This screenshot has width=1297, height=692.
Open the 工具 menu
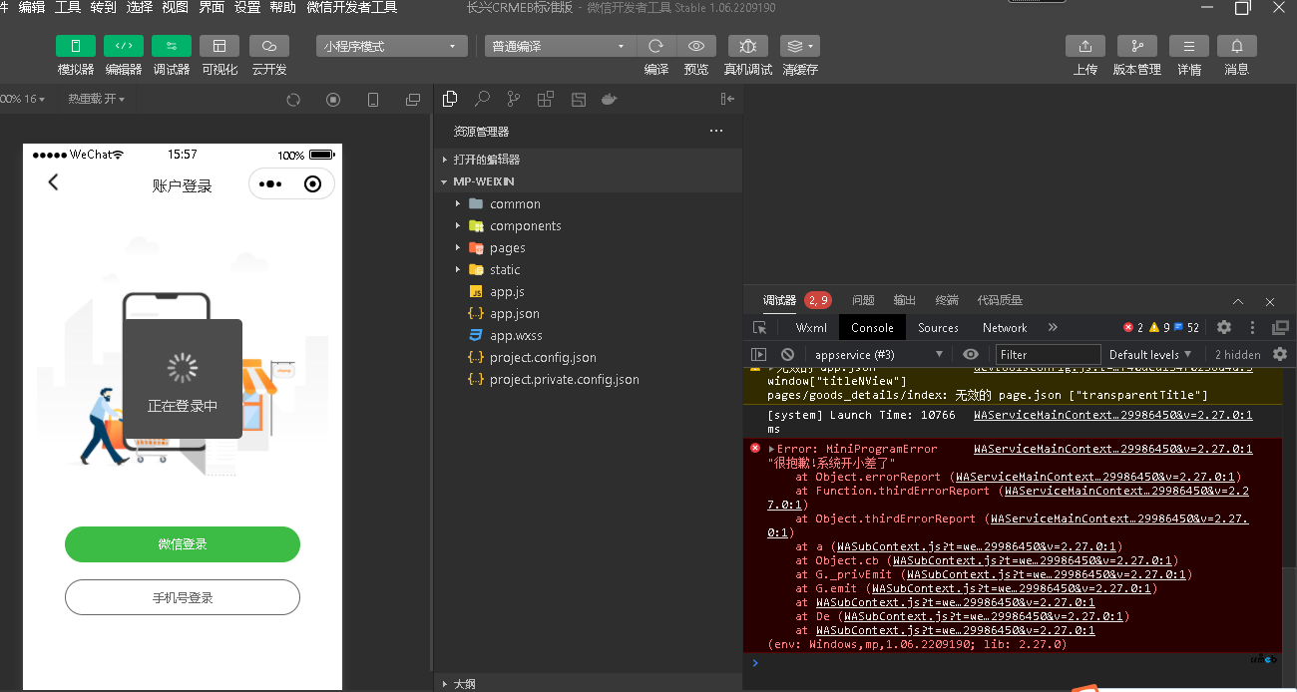[x=68, y=7]
